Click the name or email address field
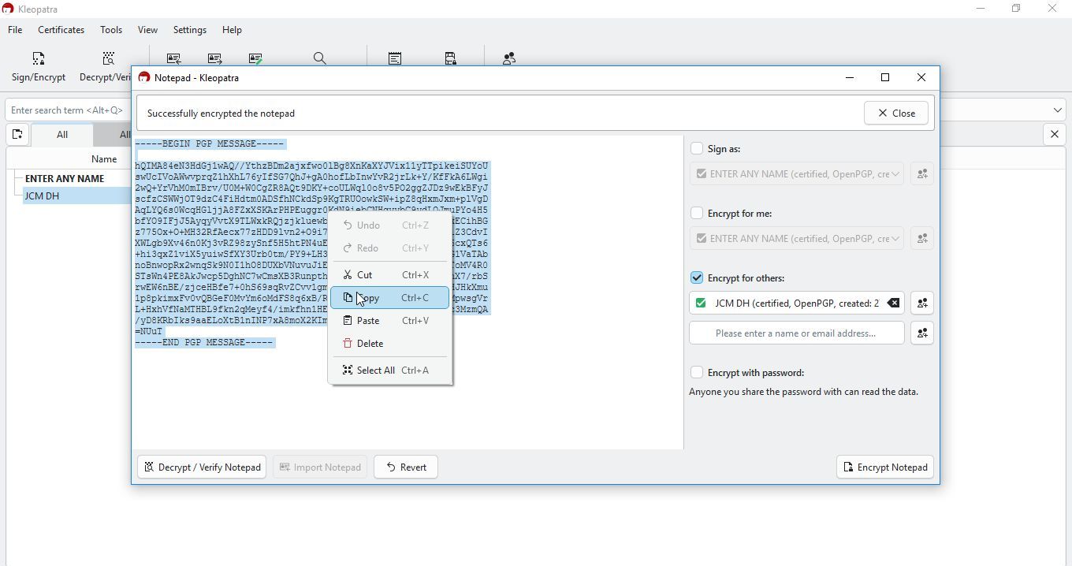1072x566 pixels. click(x=797, y=333)
